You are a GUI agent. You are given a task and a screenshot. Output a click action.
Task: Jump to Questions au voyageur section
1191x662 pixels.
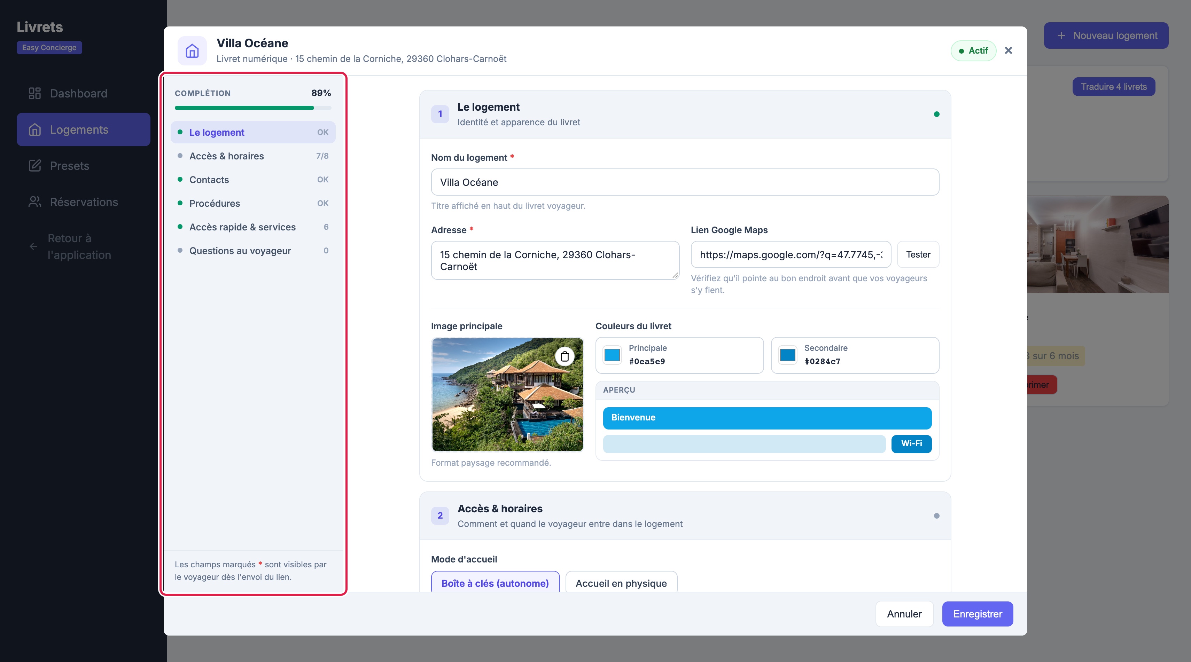[253, 250]
